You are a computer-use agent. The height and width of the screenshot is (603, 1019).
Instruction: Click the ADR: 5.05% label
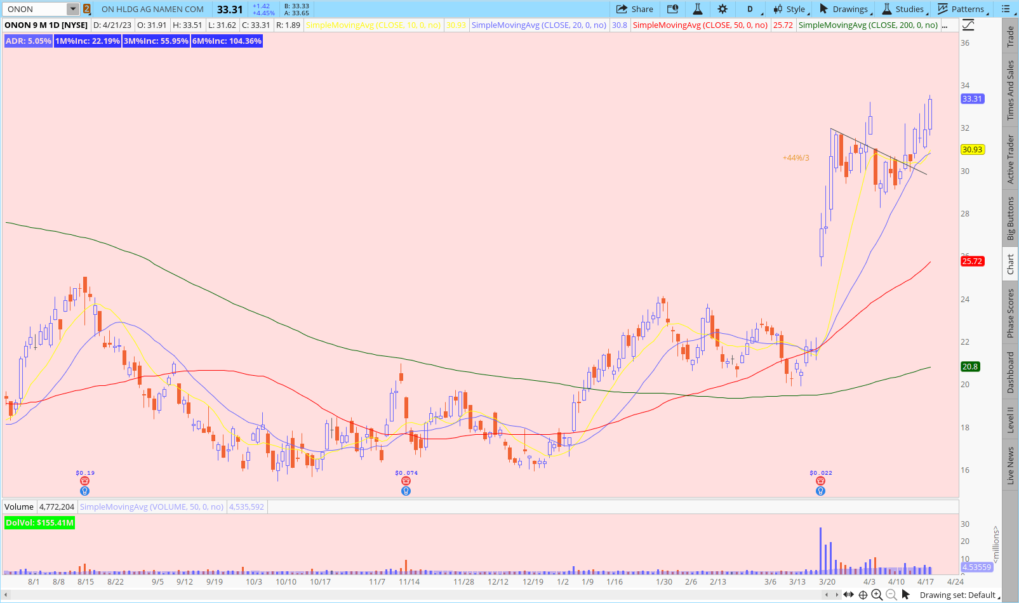pos(28,41)
